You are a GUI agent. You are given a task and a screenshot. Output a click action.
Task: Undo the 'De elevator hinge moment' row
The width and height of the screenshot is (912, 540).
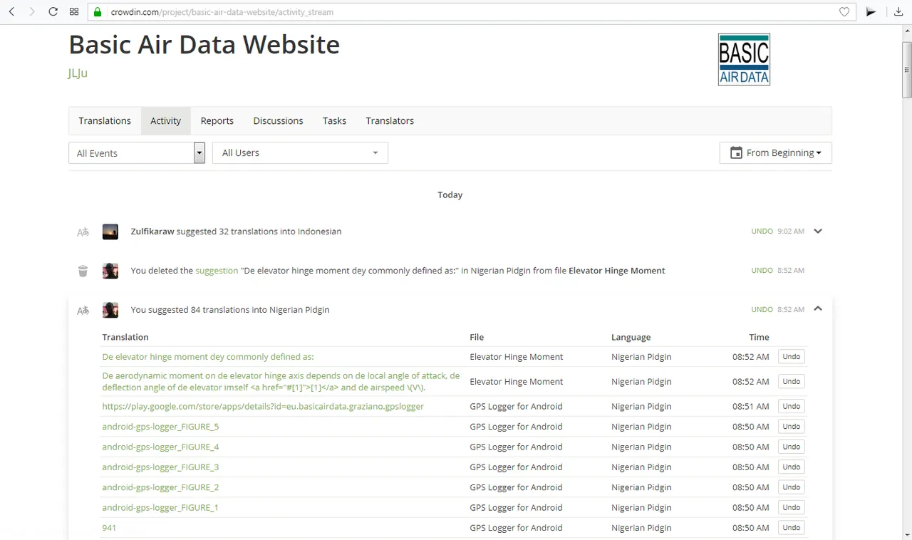[791, 356]
